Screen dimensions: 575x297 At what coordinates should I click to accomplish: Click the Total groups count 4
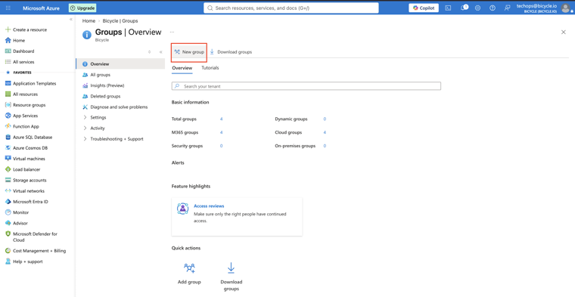point(222,119)
